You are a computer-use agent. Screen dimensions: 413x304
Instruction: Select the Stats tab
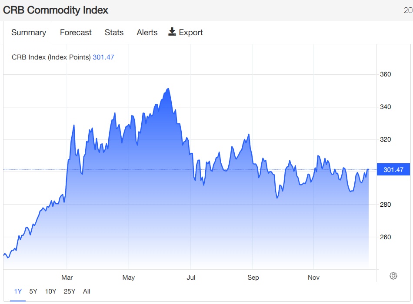(114, 33)
